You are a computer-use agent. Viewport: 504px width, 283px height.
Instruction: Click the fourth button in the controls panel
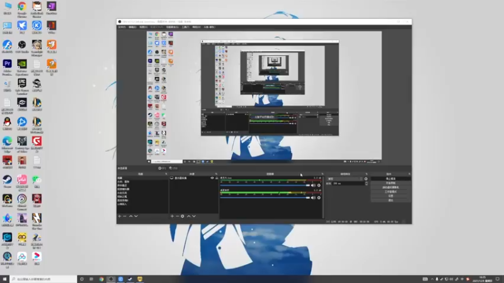[391, 192]
